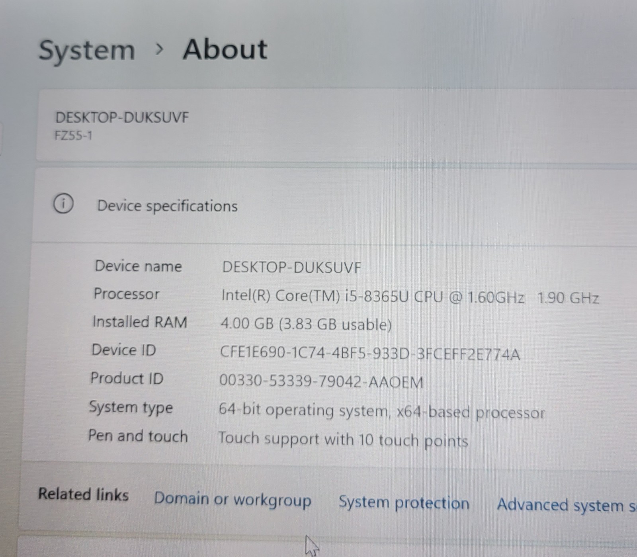The image size is (637, 557).
Task: Select the installed RAM value 4.00 GB
Action: pos(306,325)
